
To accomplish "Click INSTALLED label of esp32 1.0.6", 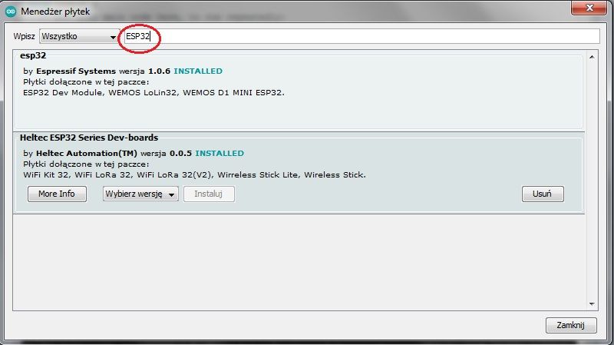I will pyautogui.click(x=198, y=71).
